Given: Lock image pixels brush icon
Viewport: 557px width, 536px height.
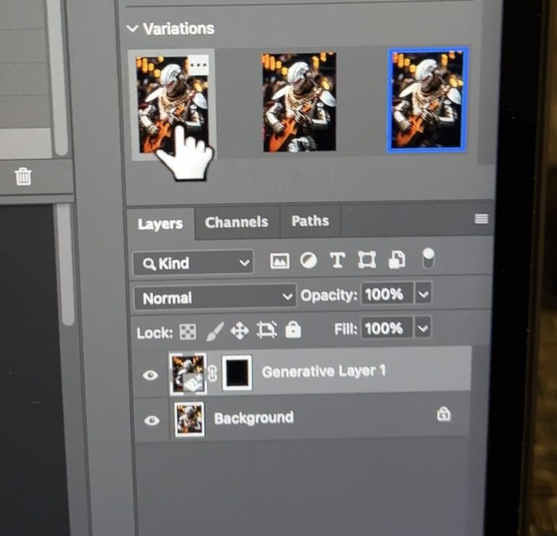Looking at the screenshot, I should [215, 333].
